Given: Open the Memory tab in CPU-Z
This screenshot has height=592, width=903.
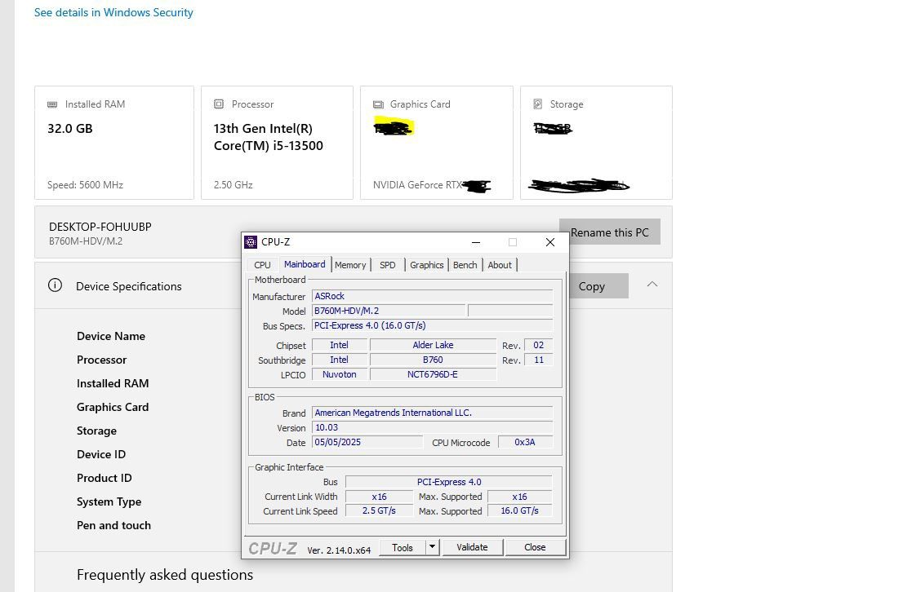Looking at the screenshot, I should 350,265.
